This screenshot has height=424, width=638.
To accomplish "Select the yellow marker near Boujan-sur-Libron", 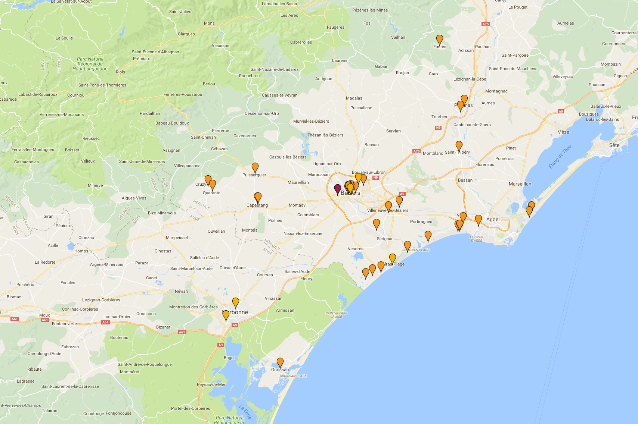I will pos(358,178).
